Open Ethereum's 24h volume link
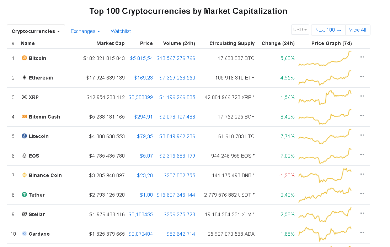Viewport: 390px width, 247px height. [177, 78]
